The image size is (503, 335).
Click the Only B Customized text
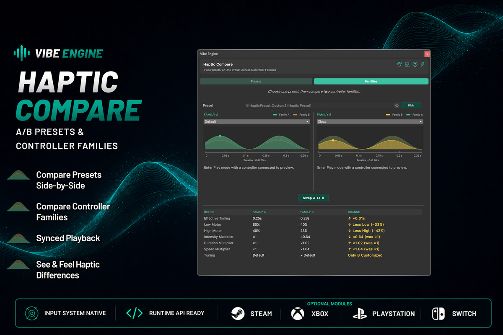pos(365,255)
